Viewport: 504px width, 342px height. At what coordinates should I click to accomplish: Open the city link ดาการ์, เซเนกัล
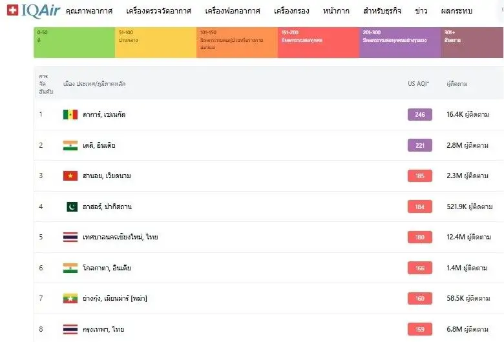tap(104, 114)
